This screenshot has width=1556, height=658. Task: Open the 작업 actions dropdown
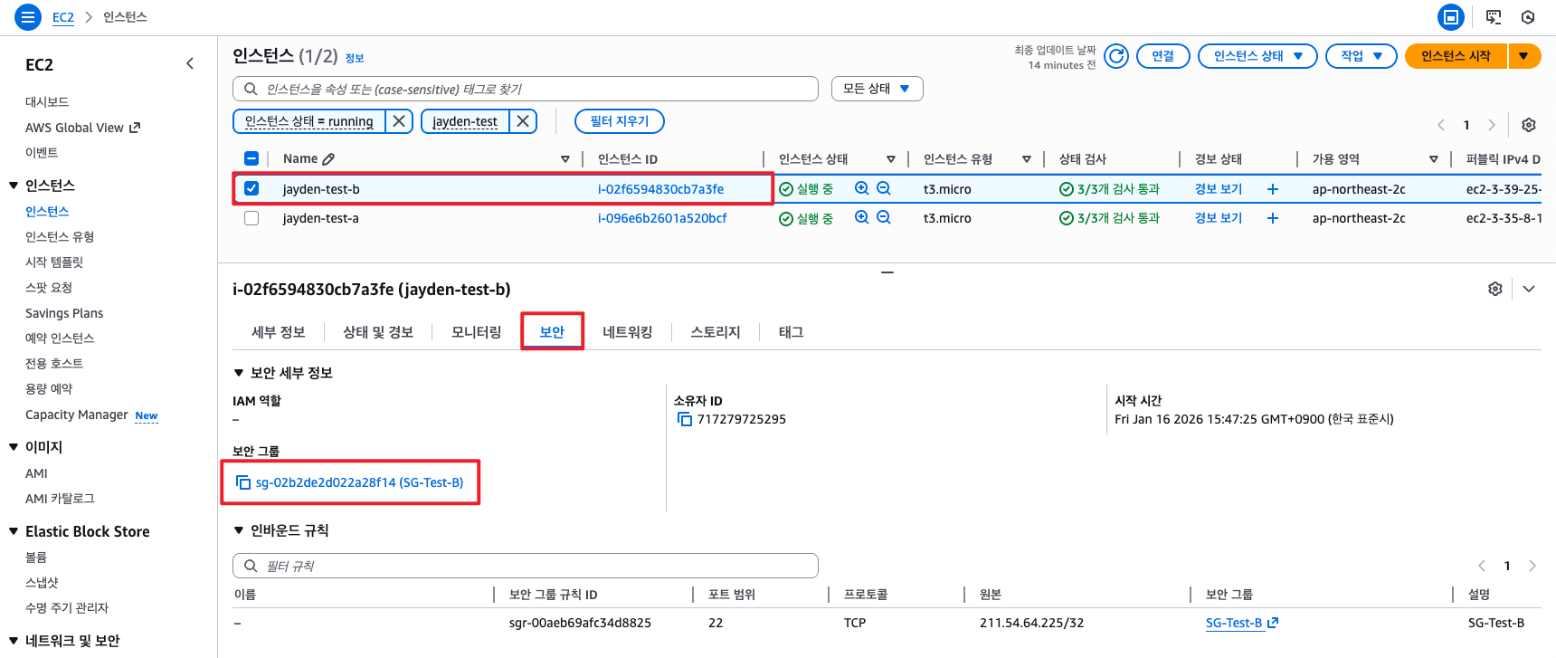pyautogui.click(x=1361, y=56)
